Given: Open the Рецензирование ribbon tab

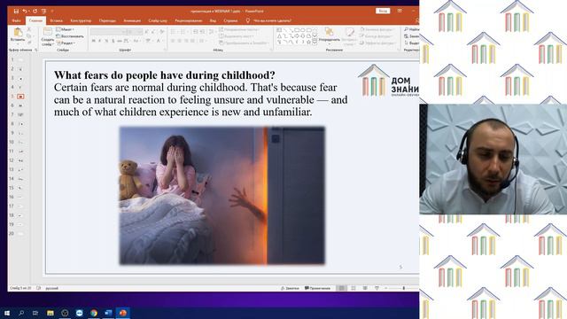Looking at the screenshot, I should (189, 20).
